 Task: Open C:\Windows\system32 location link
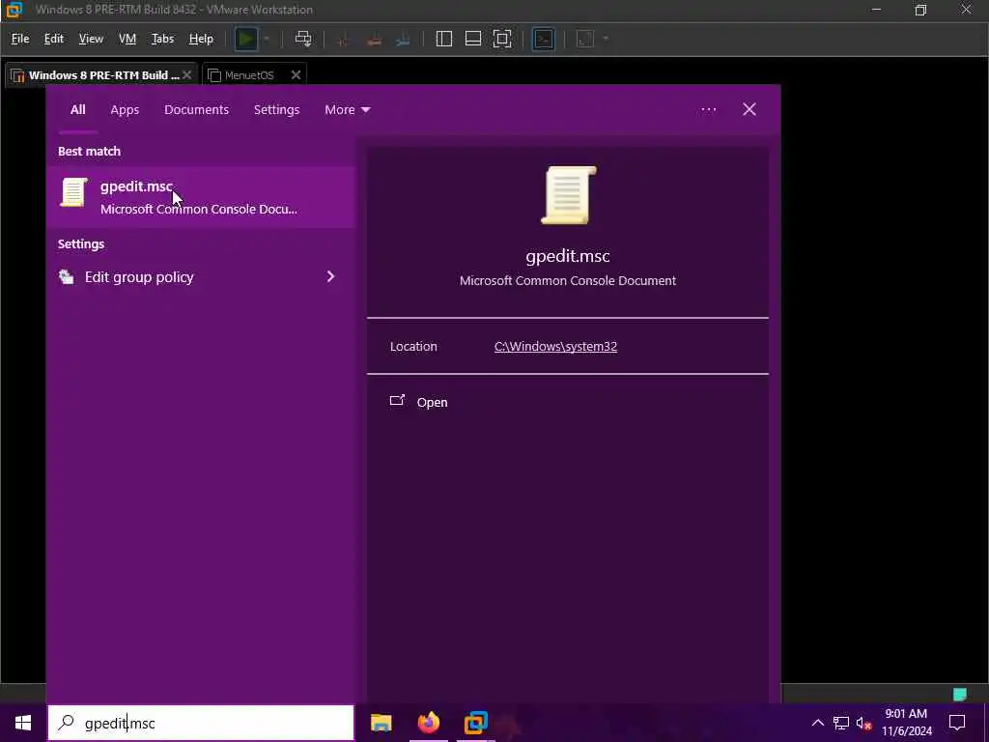pyautogui.click(x=555, y=347)
